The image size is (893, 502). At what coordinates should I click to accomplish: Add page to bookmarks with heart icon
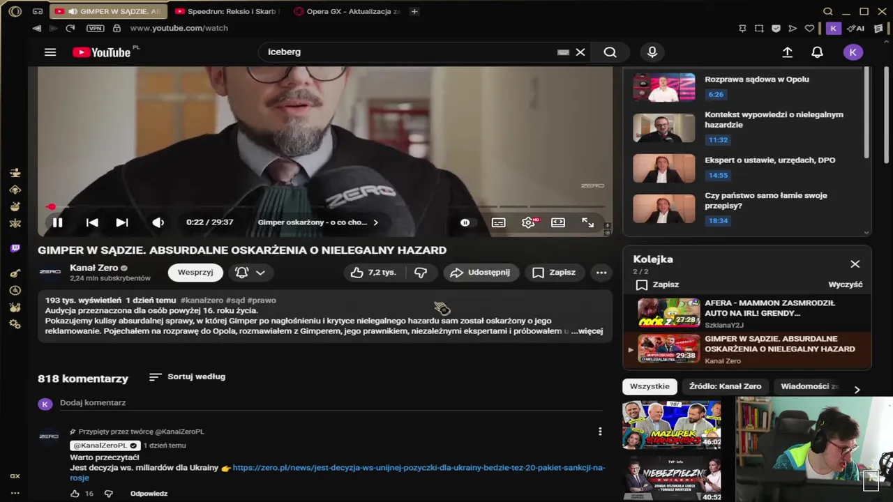pos(809,28)
